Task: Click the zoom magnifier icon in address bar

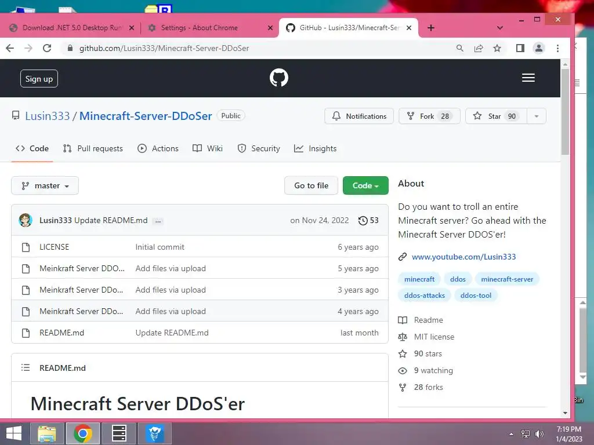Action: coord(460,48)
